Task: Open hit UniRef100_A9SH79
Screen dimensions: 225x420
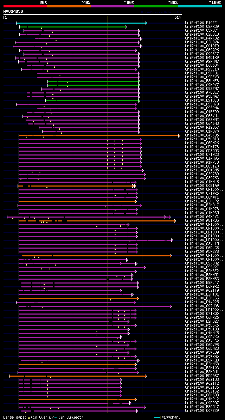Action: point(202,104)
